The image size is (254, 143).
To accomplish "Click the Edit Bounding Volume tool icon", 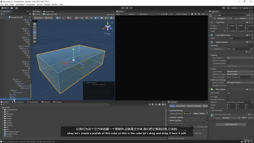I will (x=35, y=42).
